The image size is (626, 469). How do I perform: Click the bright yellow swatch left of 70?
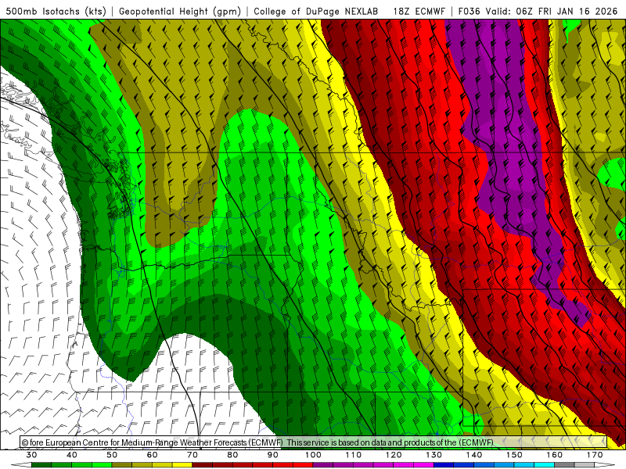point(182,465)
